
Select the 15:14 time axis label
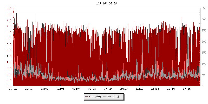tap(171, 89)
